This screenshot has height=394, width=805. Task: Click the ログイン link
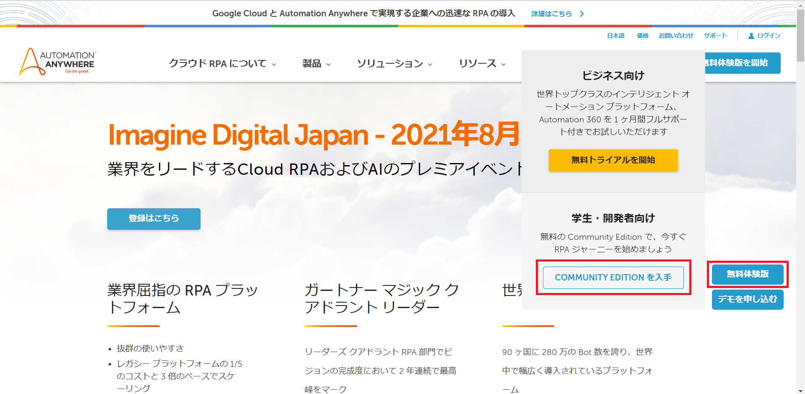pyautogui.click(x=769, y=36)
